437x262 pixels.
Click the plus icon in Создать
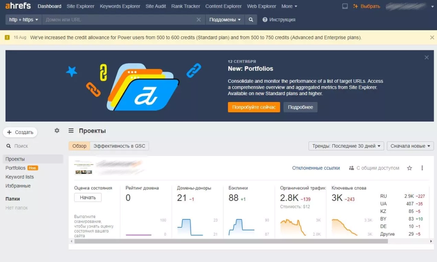[x=9, y=132]
